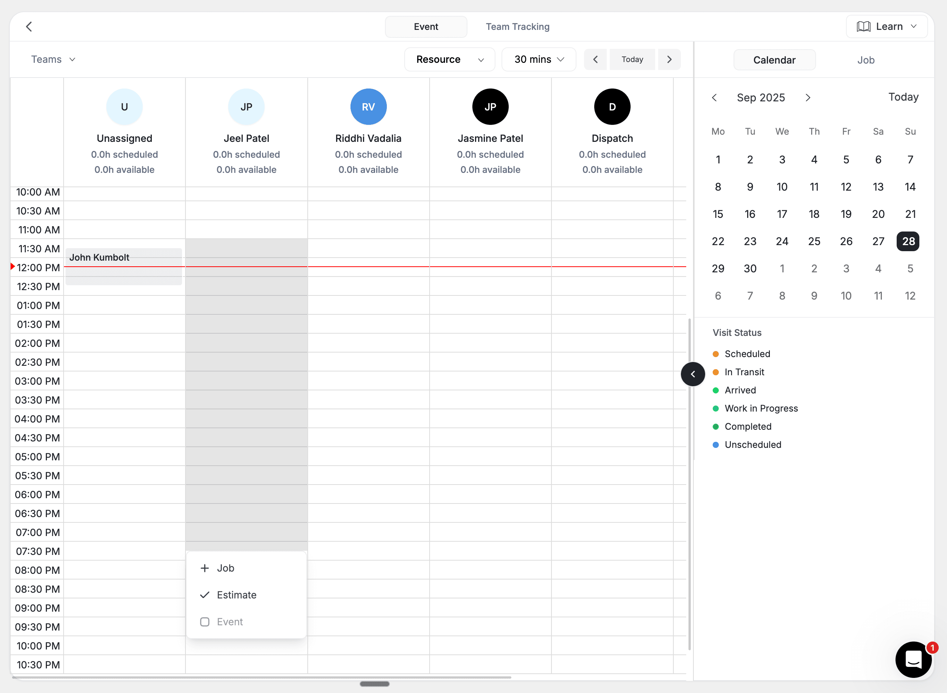Switch to the Job tab in right panel
This screenshot has height=693, width=947.
(x=866, y=59)
